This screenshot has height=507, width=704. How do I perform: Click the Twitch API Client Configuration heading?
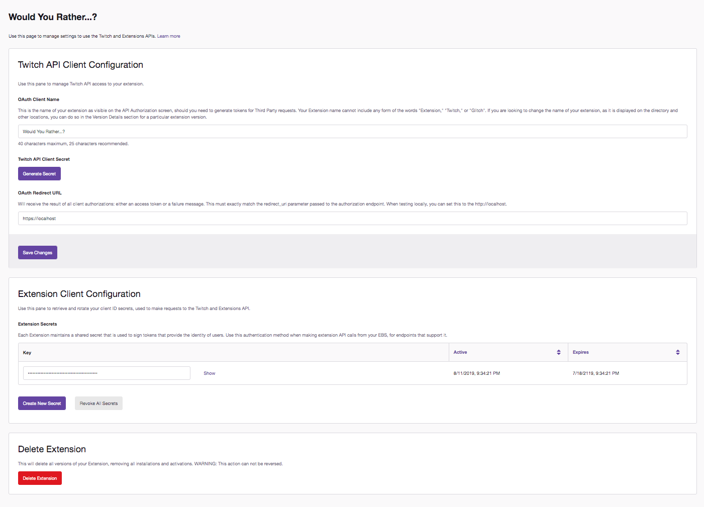(80, 65)
